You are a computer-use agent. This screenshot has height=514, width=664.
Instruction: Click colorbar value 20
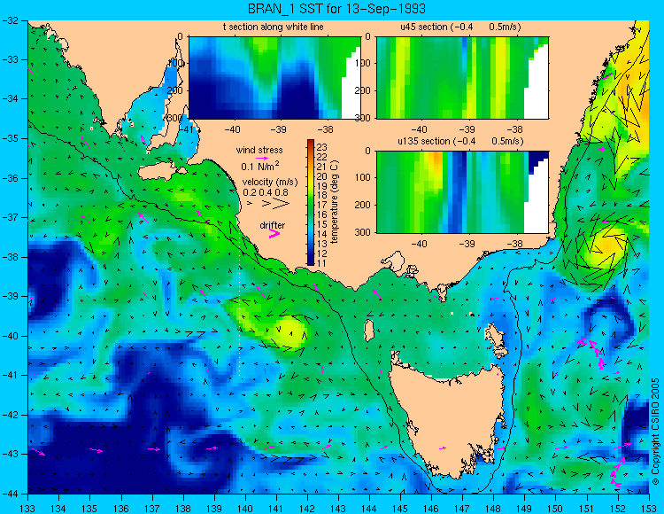(322, 176)
